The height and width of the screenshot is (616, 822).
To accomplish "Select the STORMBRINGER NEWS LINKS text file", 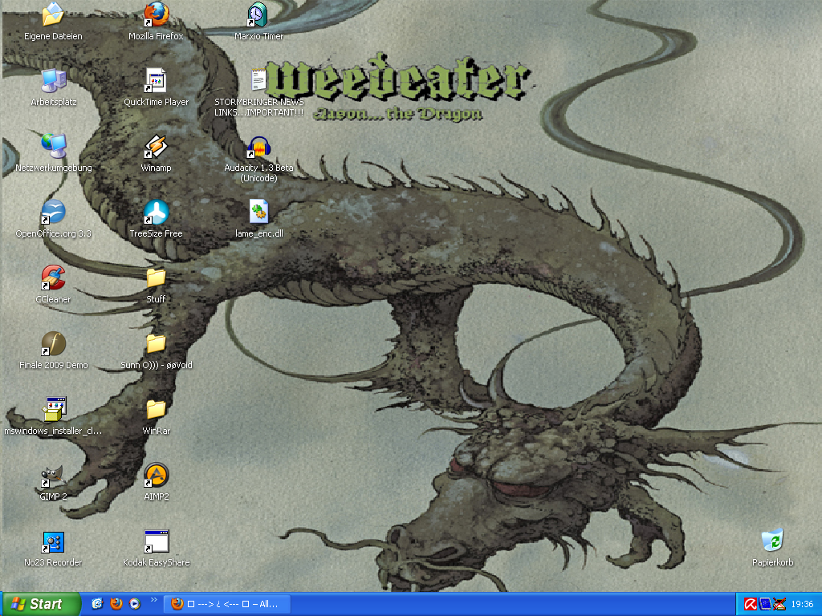I will click(258, 81).
